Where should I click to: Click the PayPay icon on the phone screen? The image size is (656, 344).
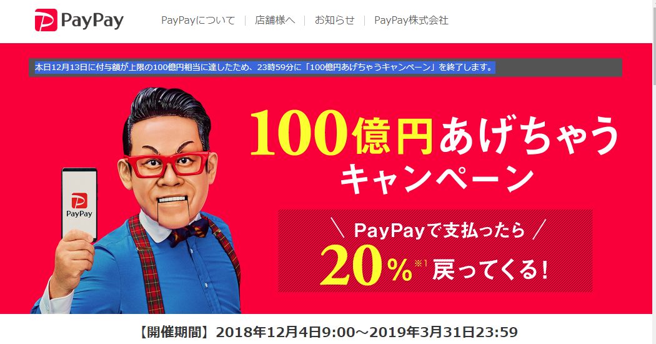(79, 201)
